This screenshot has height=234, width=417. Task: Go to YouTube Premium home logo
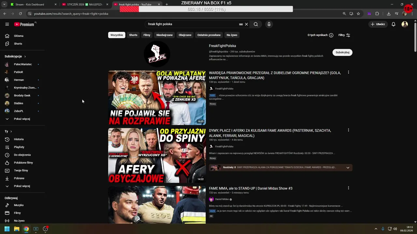tap(24, 24)
